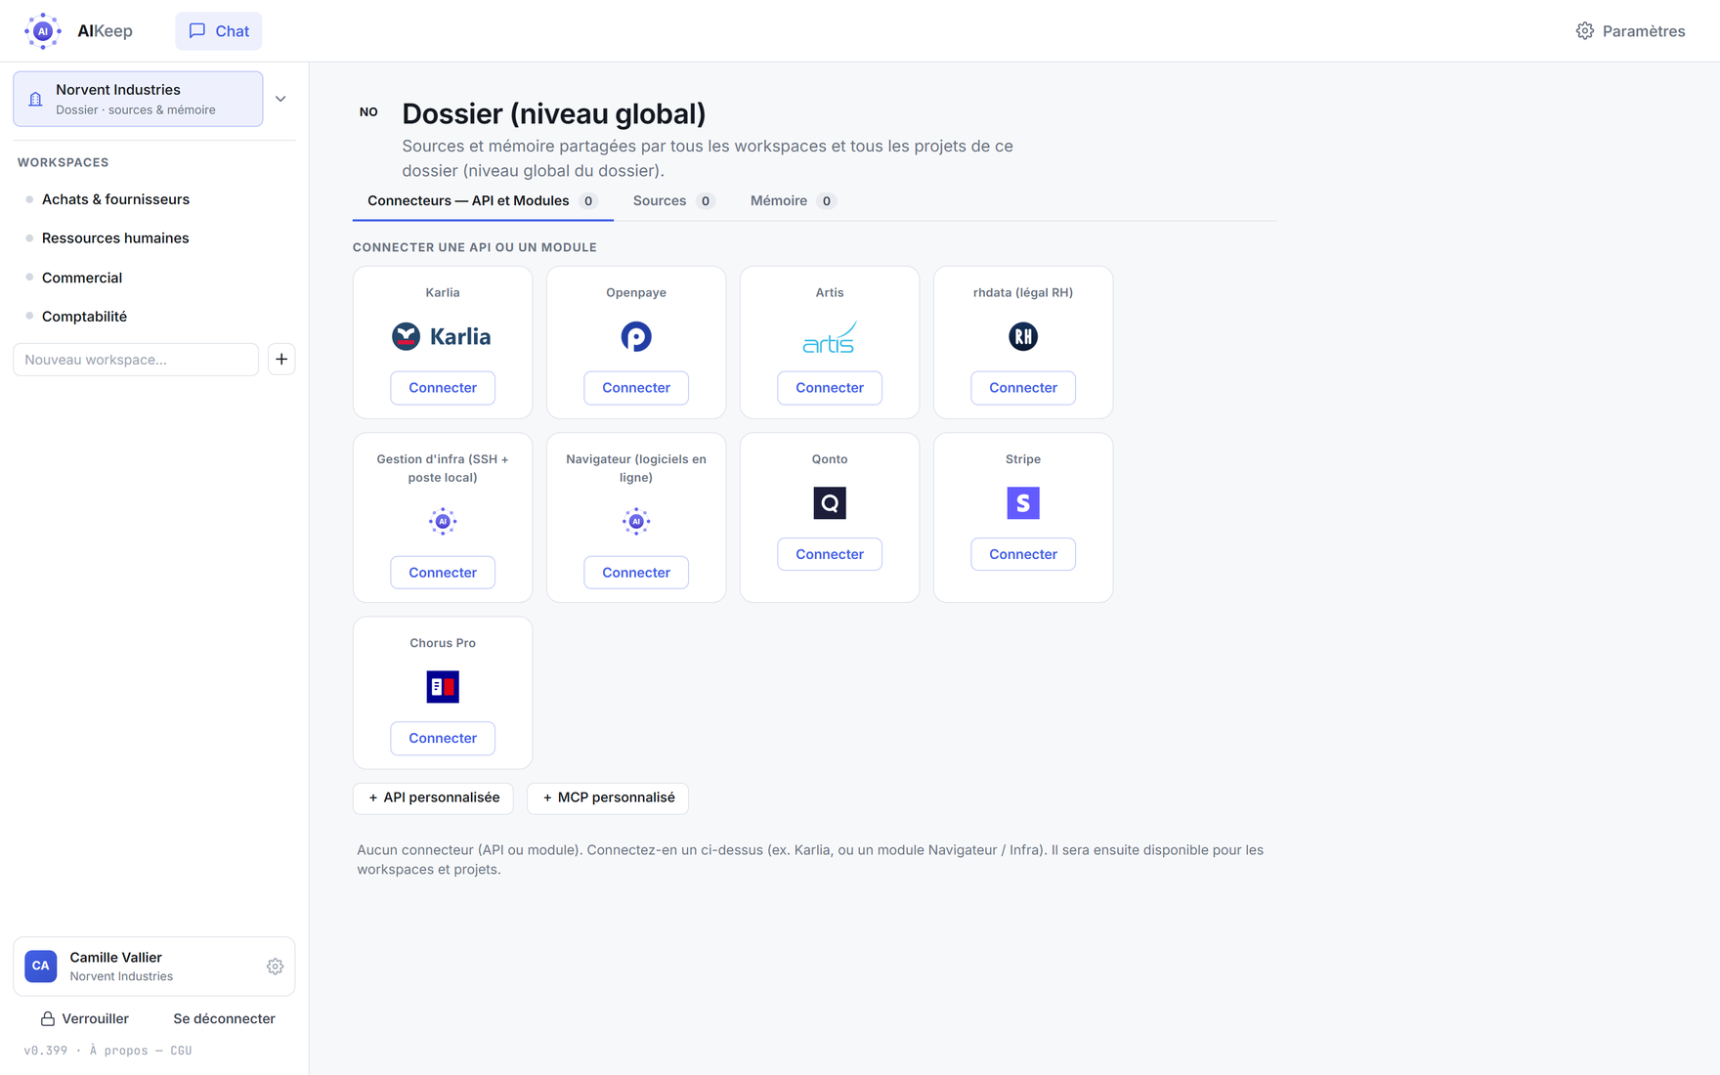Connect the Artis connector

[830, 388]
